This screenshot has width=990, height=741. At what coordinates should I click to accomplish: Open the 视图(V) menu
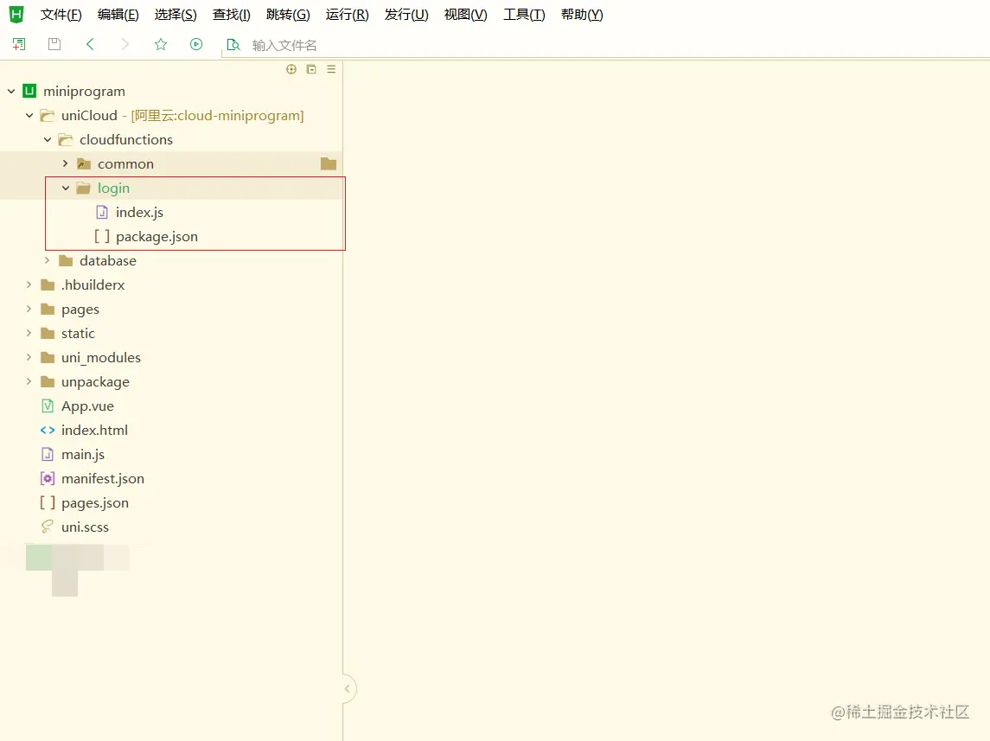pos(466,15)
